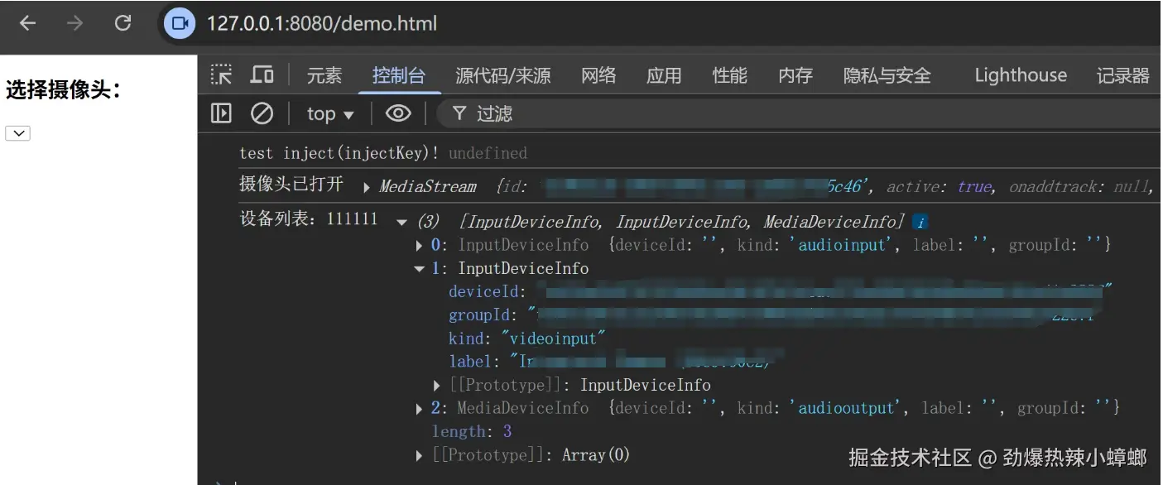Select the "videoinput" kind value
Viewport: 1163px width, 485px height.
(553, 339)
